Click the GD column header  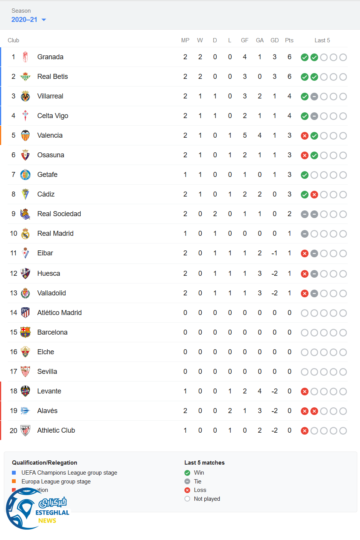[x=275, y=40]
